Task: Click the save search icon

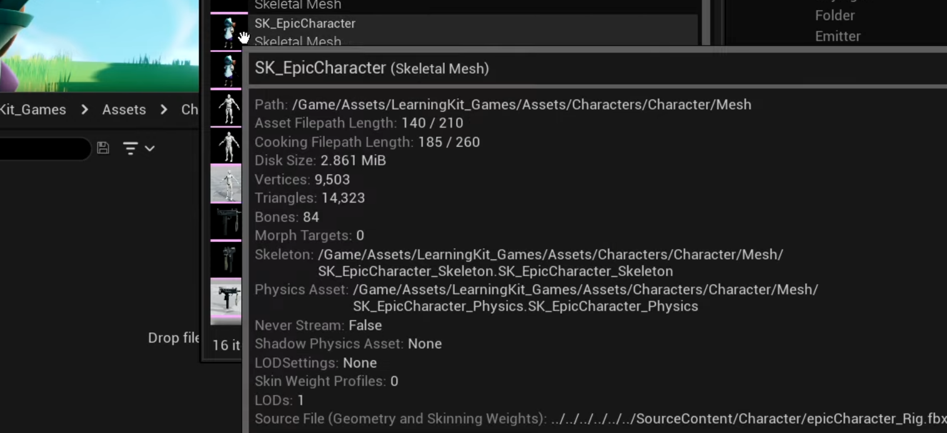Action: click(103, 148)
